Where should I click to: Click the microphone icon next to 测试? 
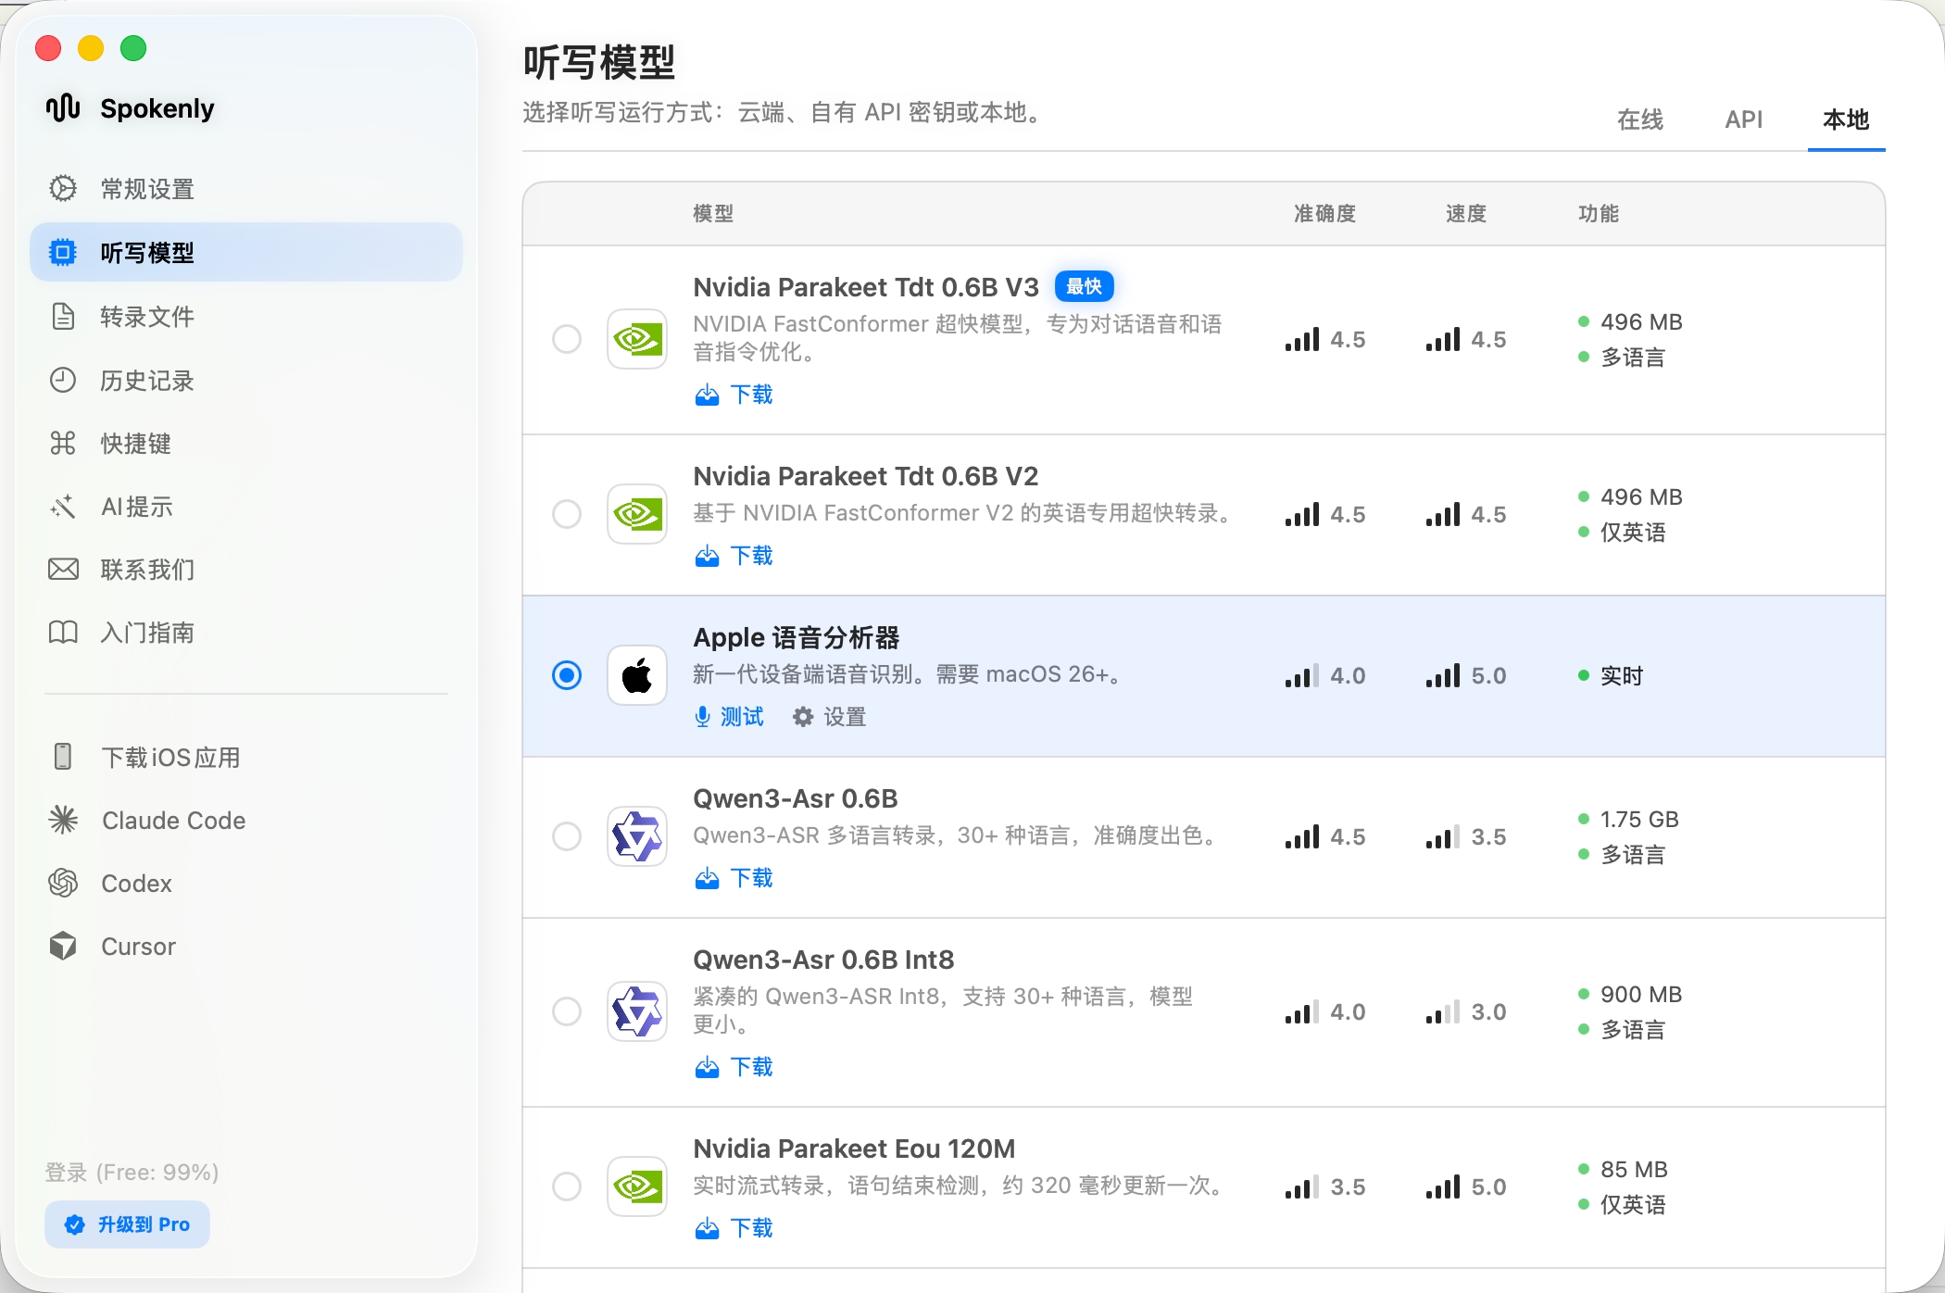(703, 717)
